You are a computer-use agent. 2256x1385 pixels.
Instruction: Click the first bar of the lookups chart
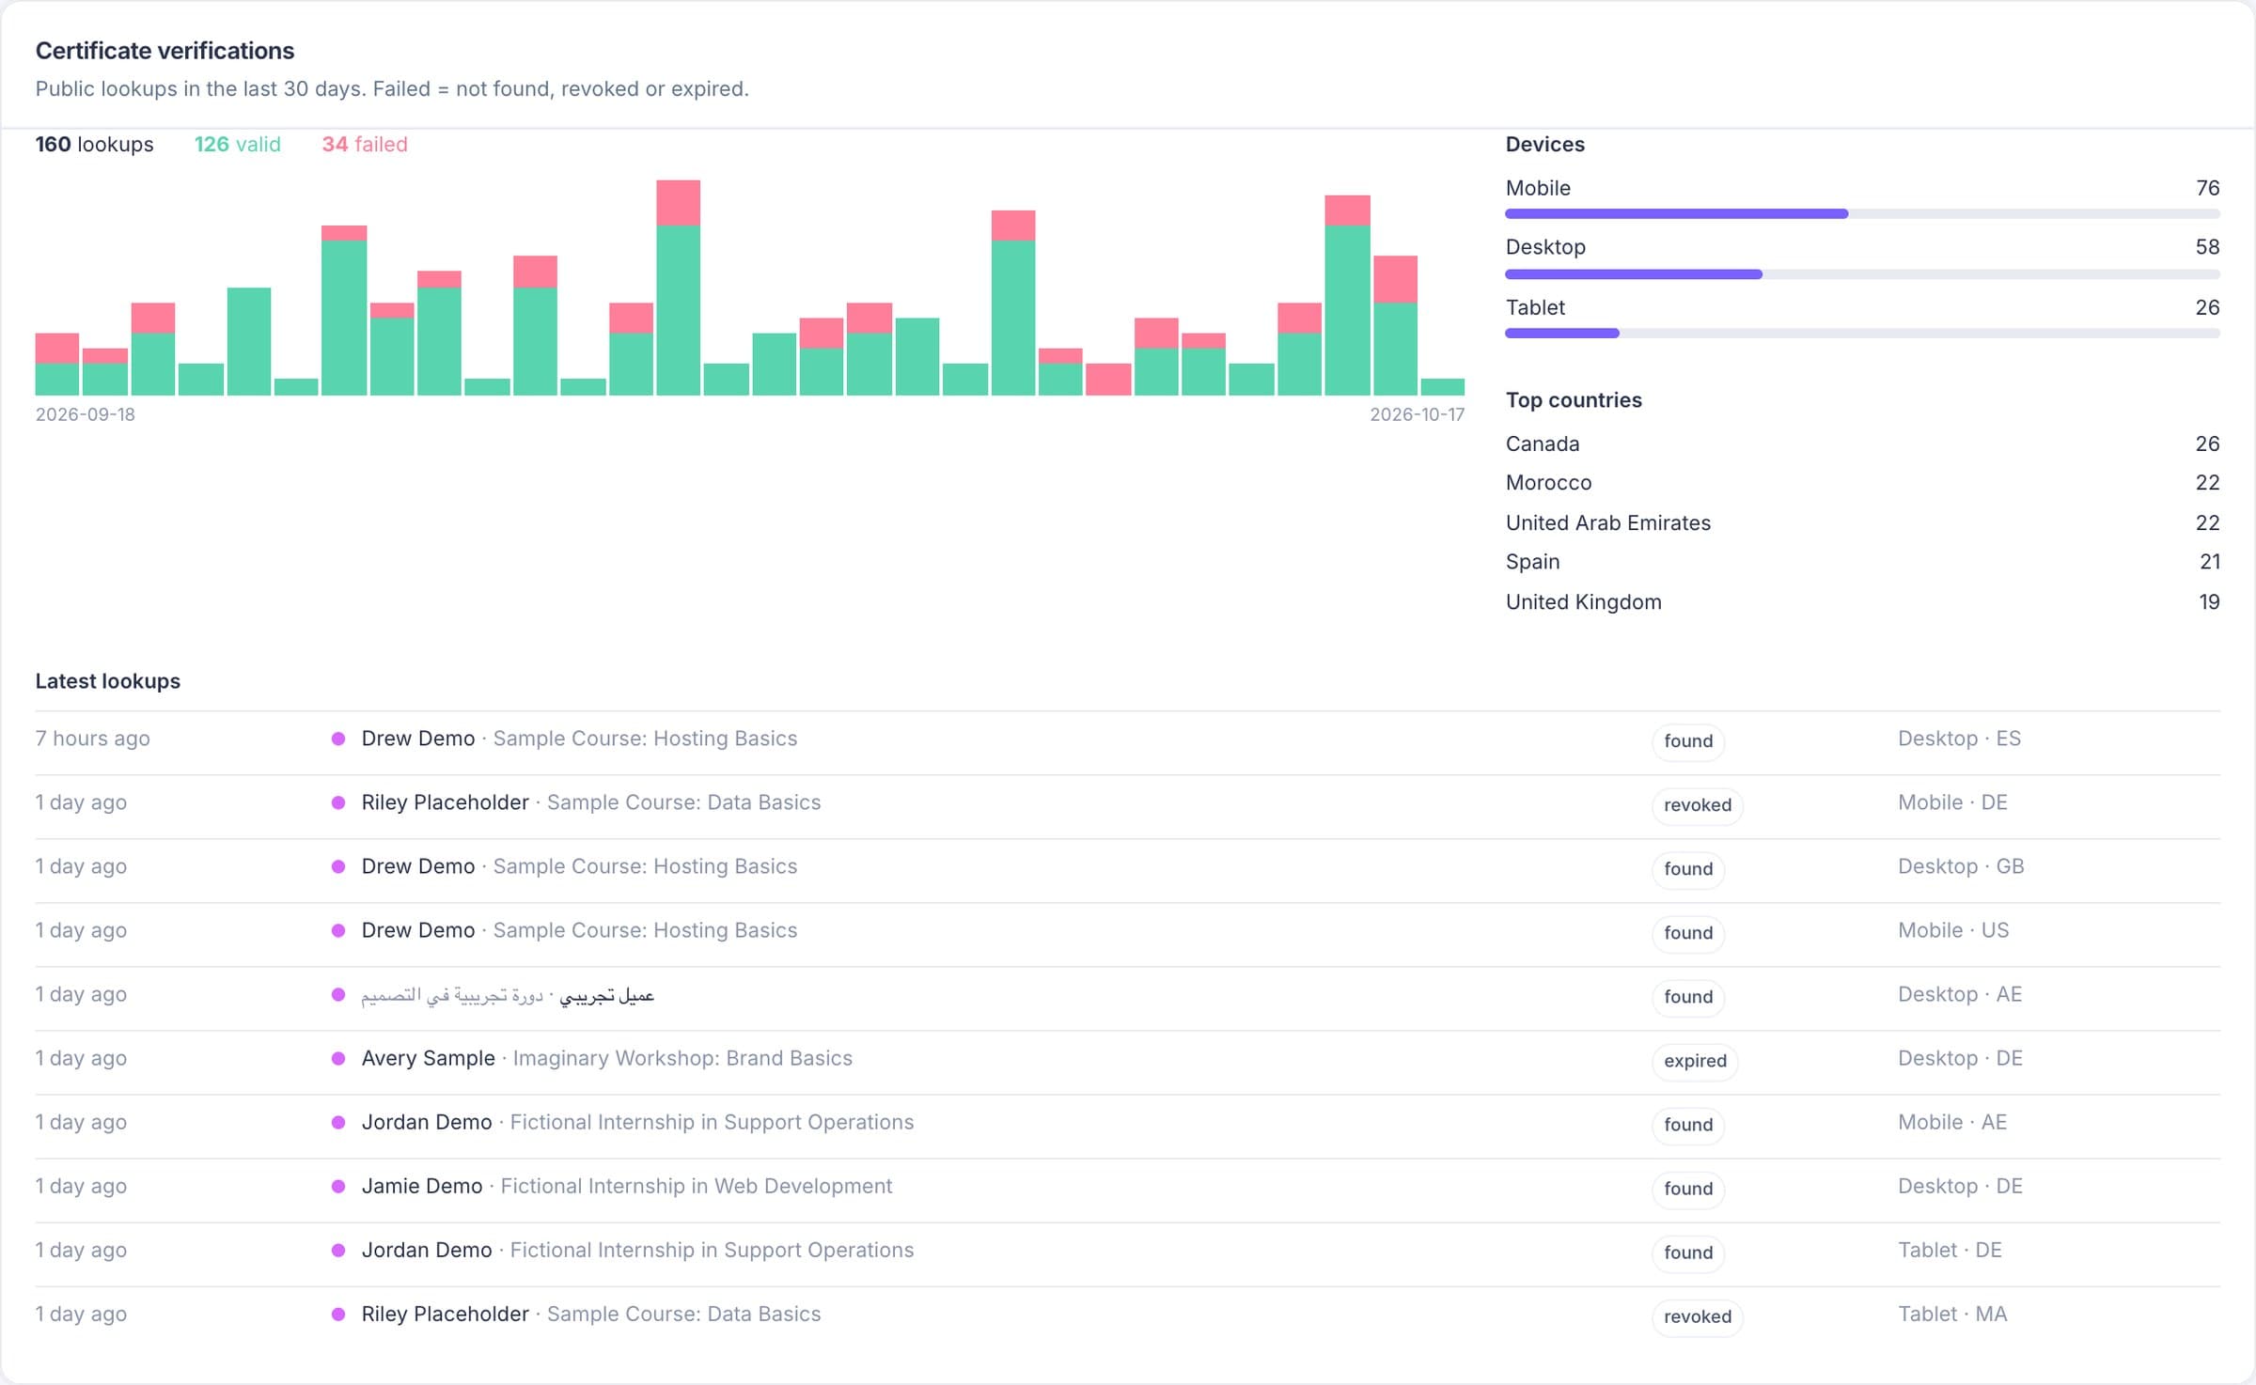[x=56, y=365]
